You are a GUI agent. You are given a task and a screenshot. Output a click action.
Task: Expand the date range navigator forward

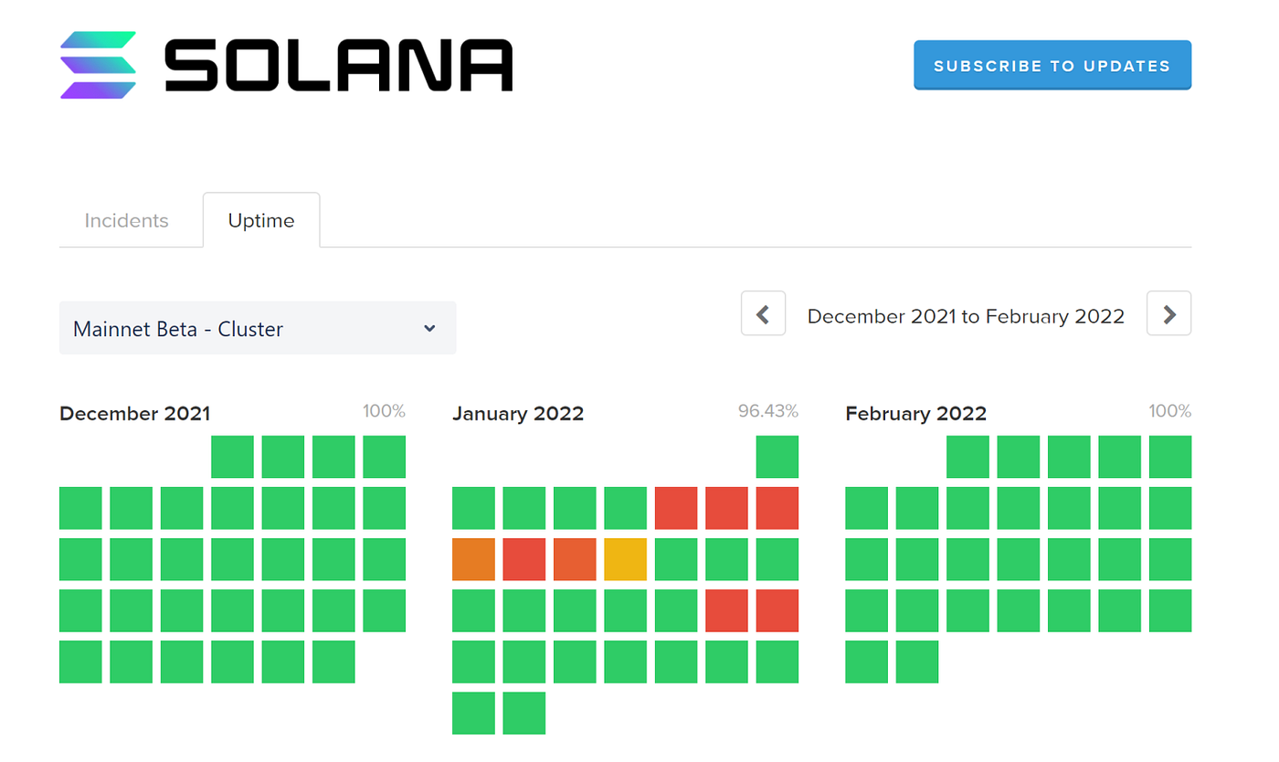coord(1168,313)
